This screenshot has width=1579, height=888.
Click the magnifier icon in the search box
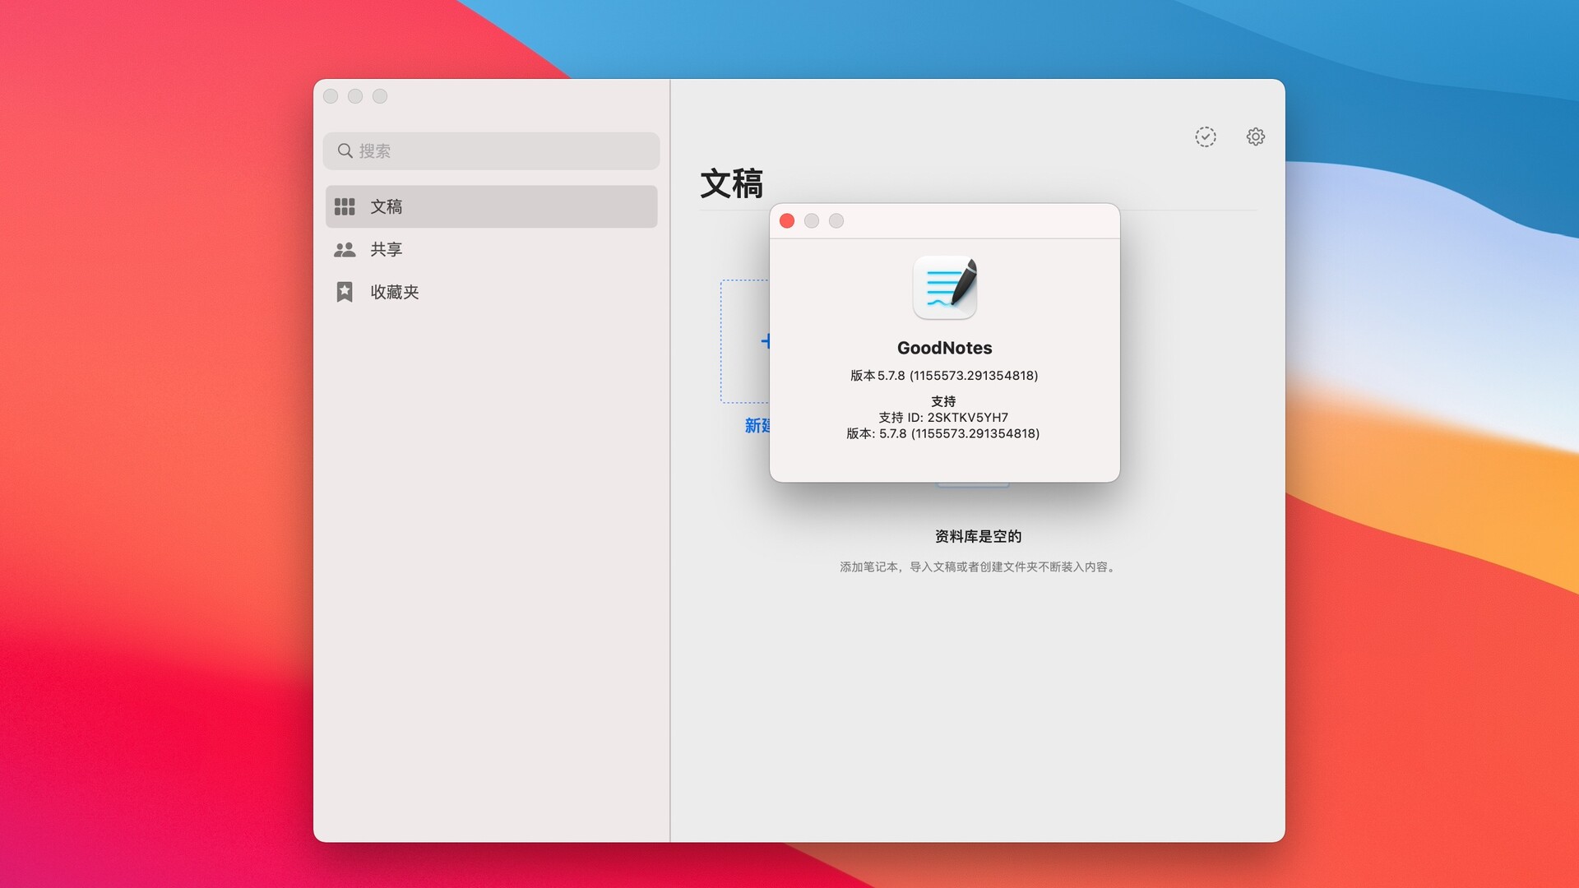(x=345, y=151)
